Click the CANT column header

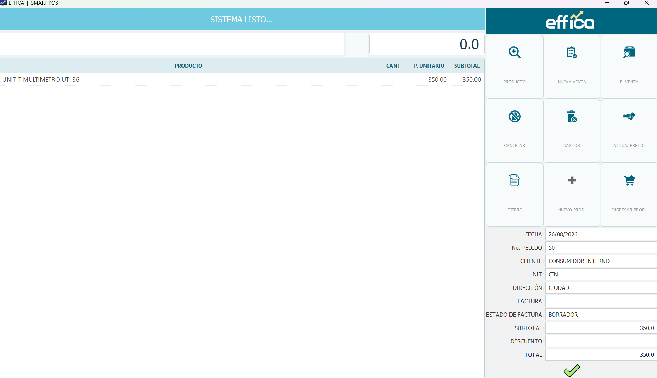(x=393, y=66)
